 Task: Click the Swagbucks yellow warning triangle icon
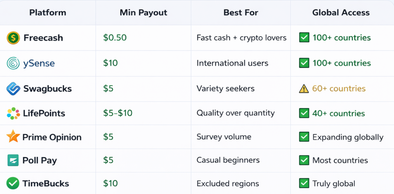[304, 89]
